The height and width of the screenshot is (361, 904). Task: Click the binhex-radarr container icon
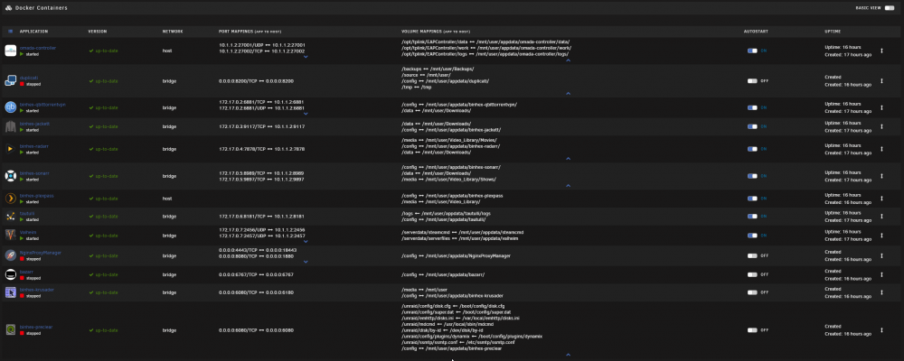[x=10, y=149]
